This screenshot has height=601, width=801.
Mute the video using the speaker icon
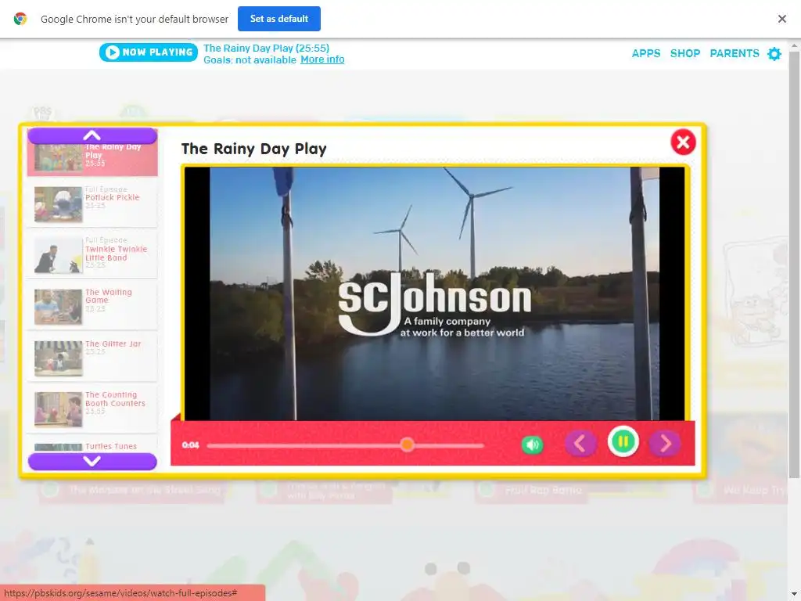click(532, 444)
